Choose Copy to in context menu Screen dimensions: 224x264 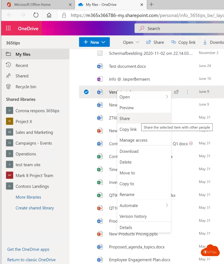(144, 184)
